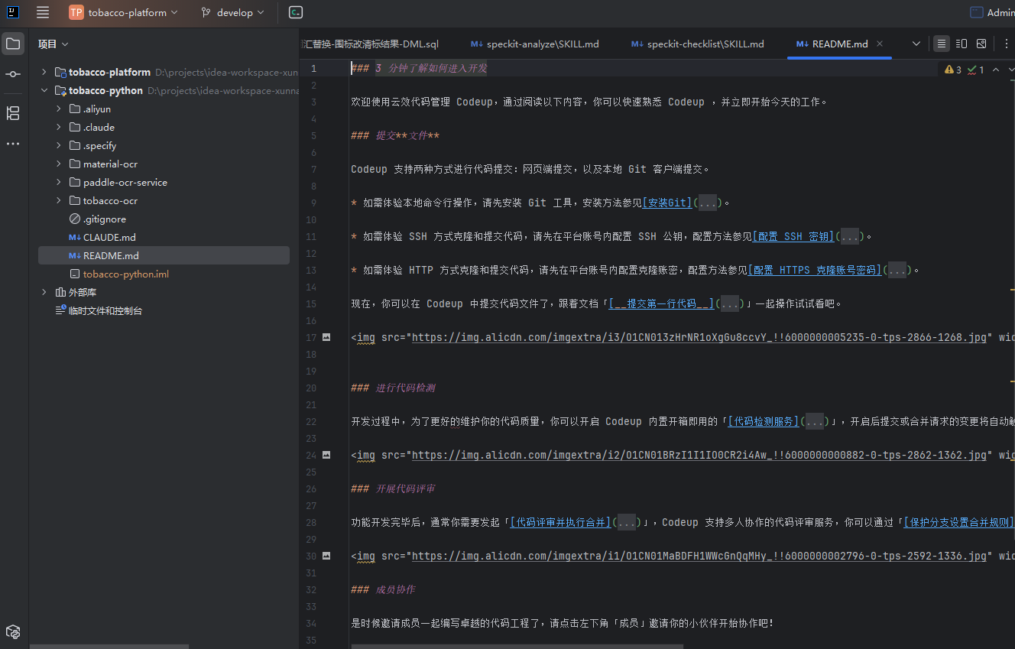Expand the .aliyun folder
This screenshot has width=1015, height=649.
coord(59,109)
